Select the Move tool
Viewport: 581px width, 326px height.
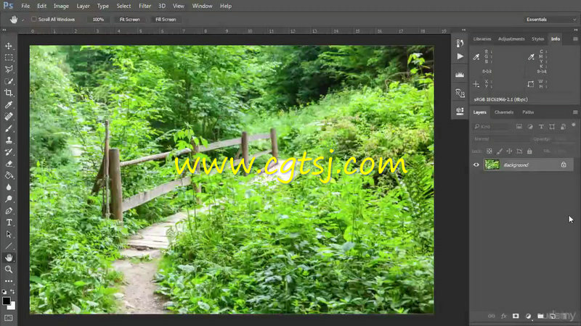pyautogui.click(x=9, y=46)
